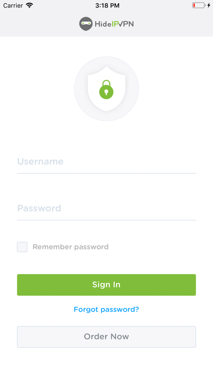This screenshot has height=379, width=213.
Task: Click the HideIPVPN ninja logo icon
Action: click(85, 23)
